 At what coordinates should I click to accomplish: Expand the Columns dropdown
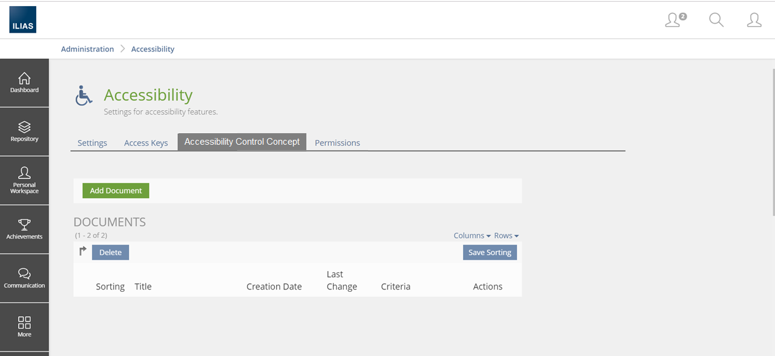472,236
